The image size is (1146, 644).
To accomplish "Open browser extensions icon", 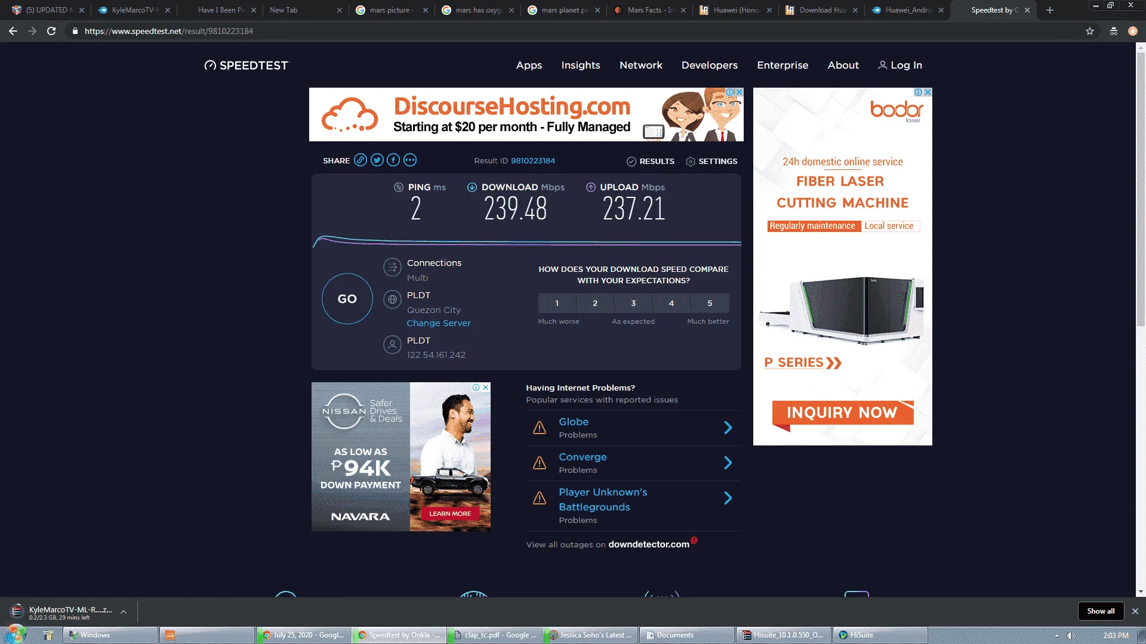I will pyautogui.click(x=1114, y=31).
